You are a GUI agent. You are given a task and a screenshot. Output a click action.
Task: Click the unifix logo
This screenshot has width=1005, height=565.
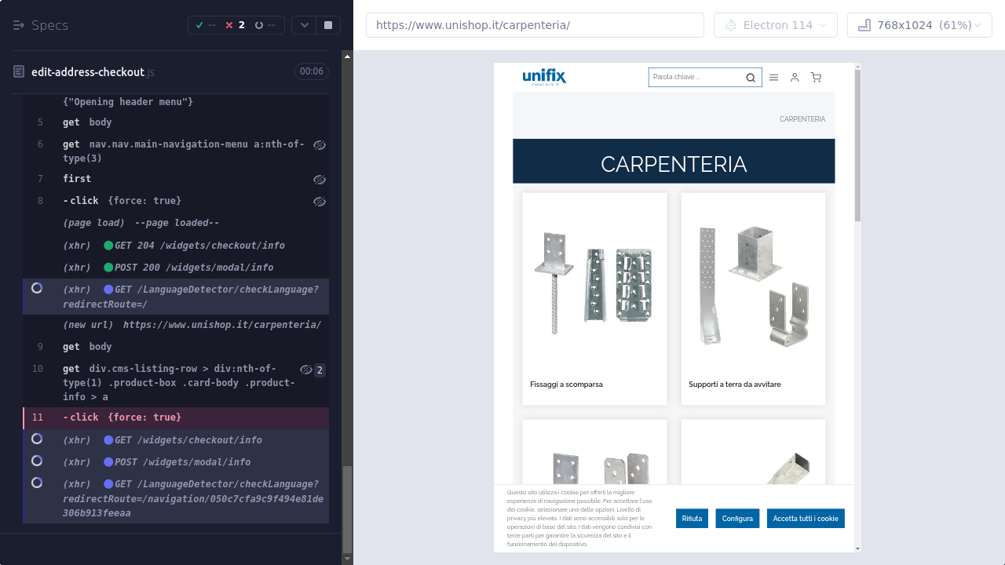coord(544,77)
